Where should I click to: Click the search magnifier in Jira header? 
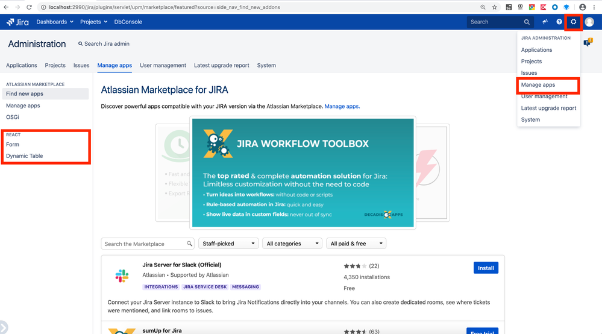tap(527, 22)
